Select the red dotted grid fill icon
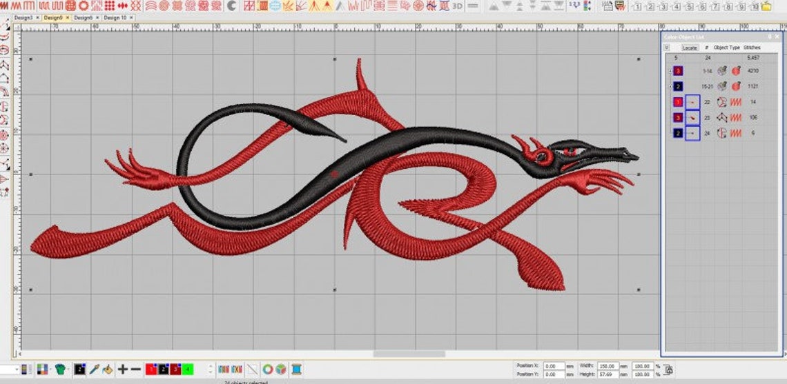Image resolution: width=787 pixels, height=384 pixels. click(109, 6)
